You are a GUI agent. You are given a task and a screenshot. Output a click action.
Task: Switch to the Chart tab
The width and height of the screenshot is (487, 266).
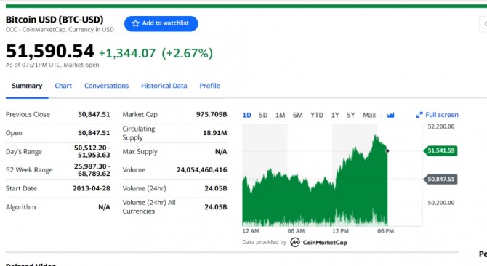pos(63,86)
